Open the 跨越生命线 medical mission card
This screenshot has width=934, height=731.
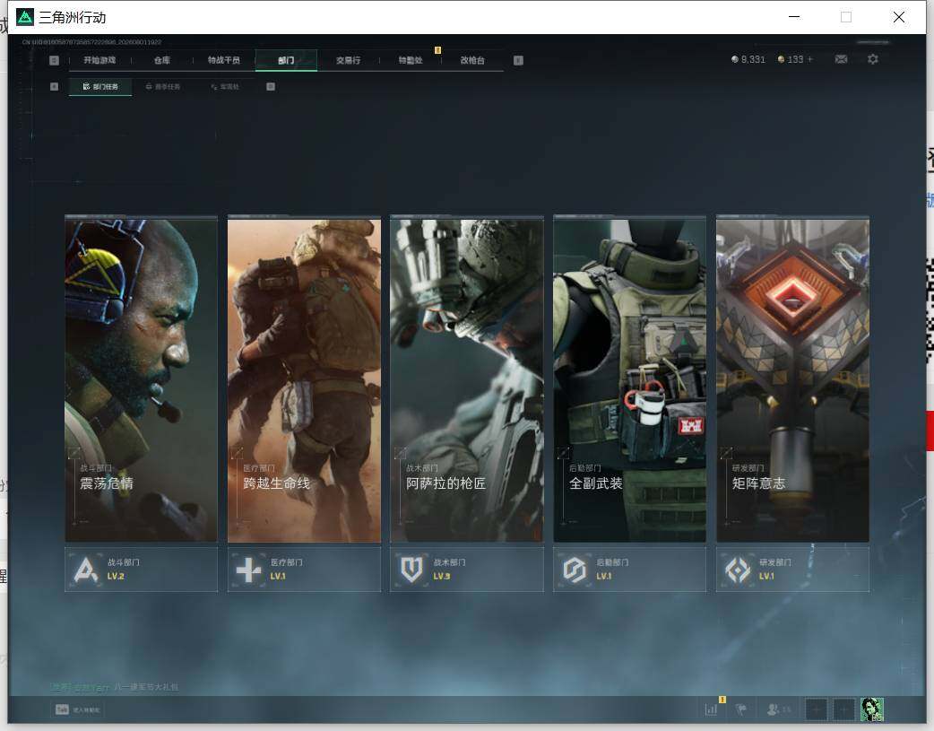point(304,379)
